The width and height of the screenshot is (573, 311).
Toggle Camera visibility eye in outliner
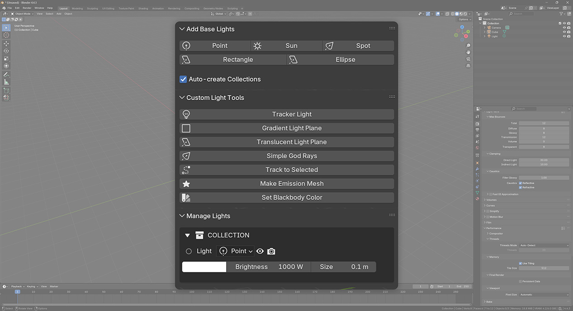[564, 28]
